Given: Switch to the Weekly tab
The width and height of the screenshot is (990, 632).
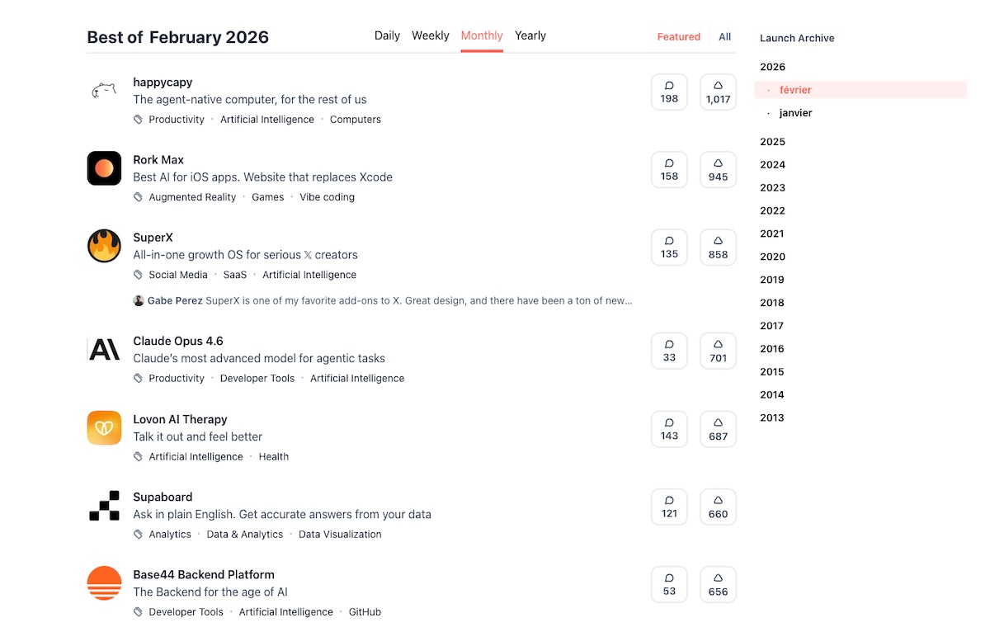Looking at the screenshot, I should [431, 35].
